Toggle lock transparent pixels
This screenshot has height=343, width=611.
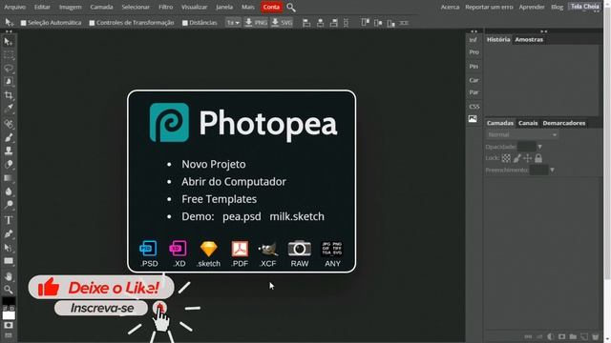506,158
